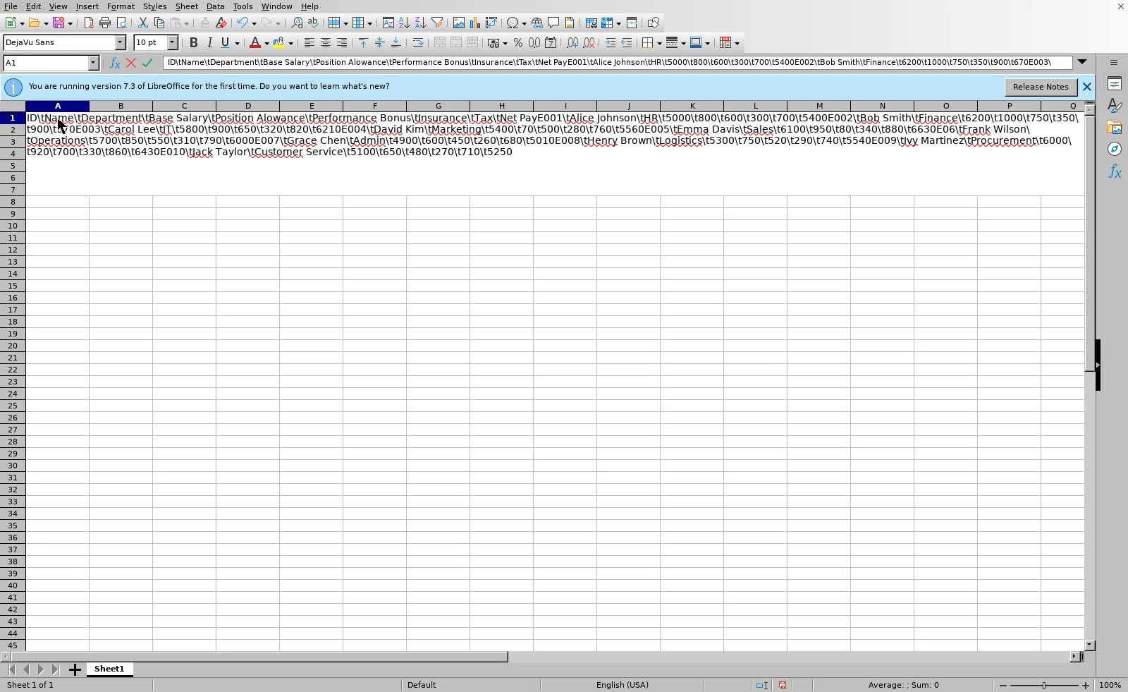Copy the selection with the Copy icon
Viewport: 1128px width, 692px height.
[x=159, y=23]
